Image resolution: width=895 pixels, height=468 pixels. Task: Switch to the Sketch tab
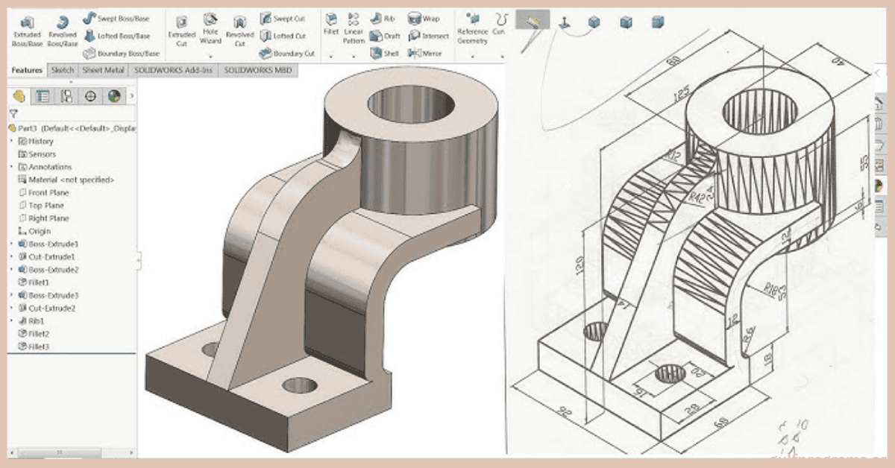63,69
